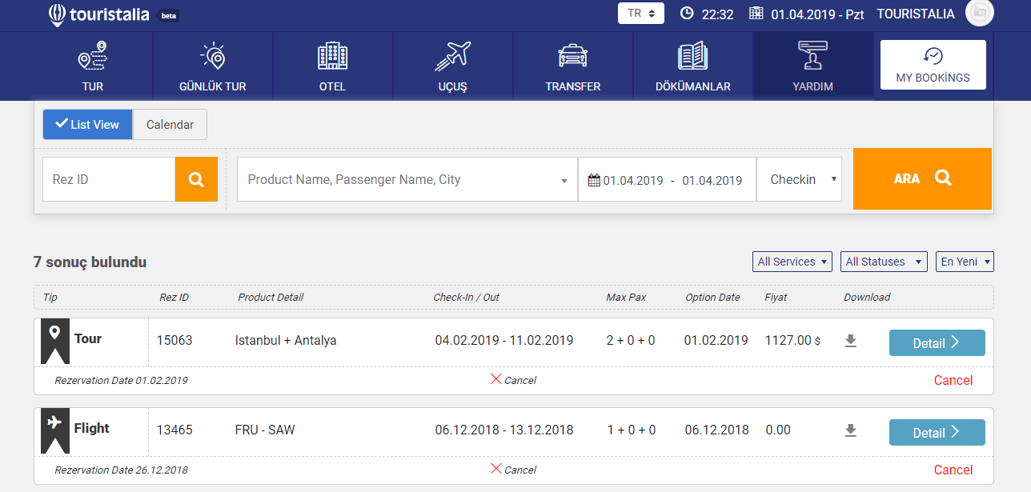Open My Bookings
The image size is (1031, 492).
933,65
